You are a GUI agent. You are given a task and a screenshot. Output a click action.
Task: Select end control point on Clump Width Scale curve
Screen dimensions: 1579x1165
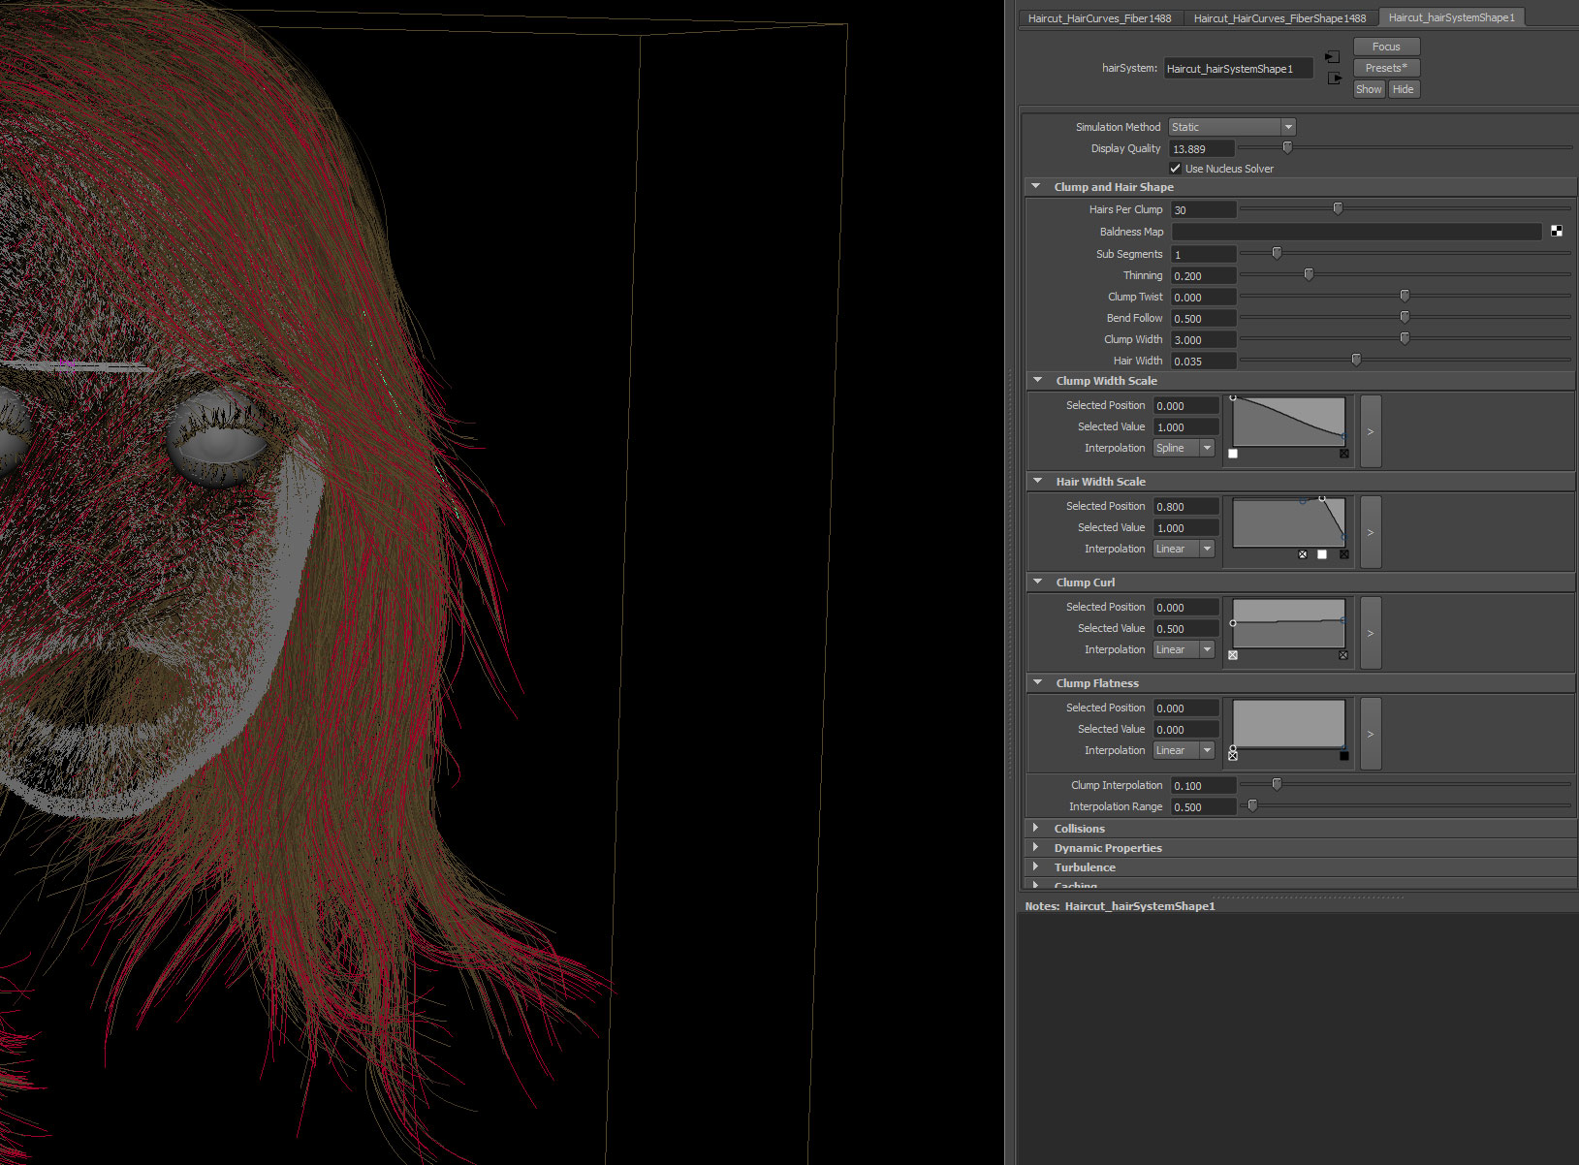coord(1344,437)
